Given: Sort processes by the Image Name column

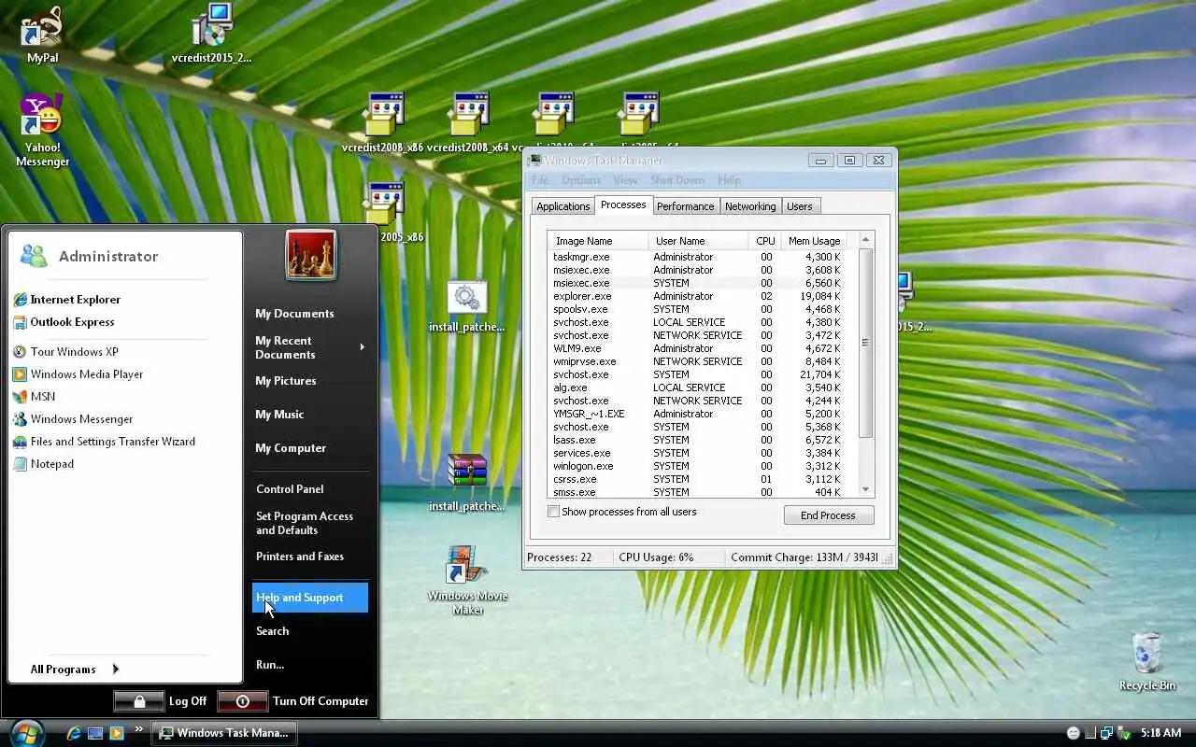Looking at the screenshot, I should [598, 241].
